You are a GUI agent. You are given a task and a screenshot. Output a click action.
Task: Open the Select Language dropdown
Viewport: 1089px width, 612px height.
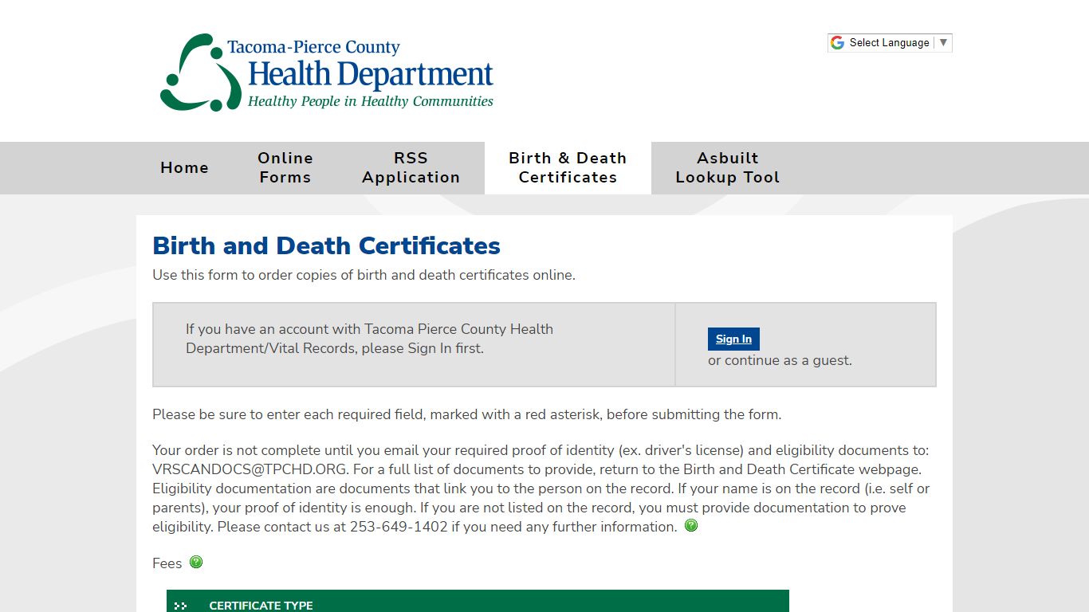point(890,43)
